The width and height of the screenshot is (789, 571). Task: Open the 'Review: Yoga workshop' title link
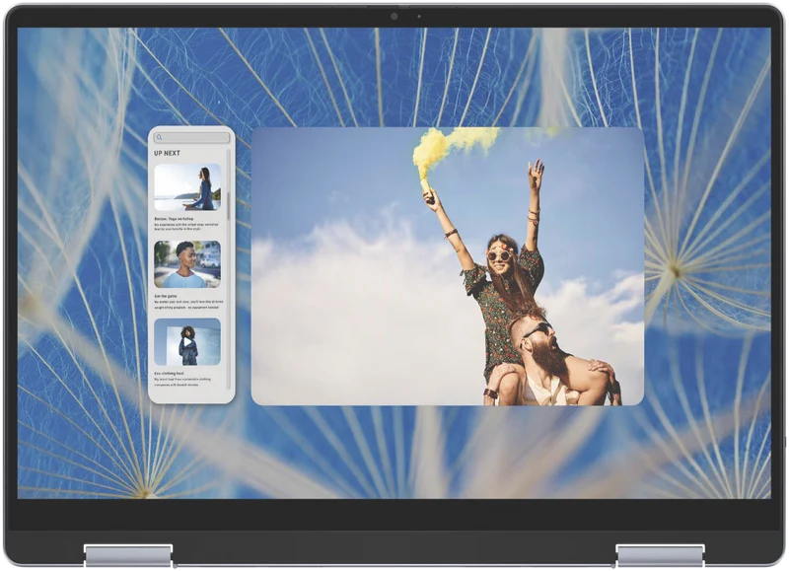(x=174, y=219)
